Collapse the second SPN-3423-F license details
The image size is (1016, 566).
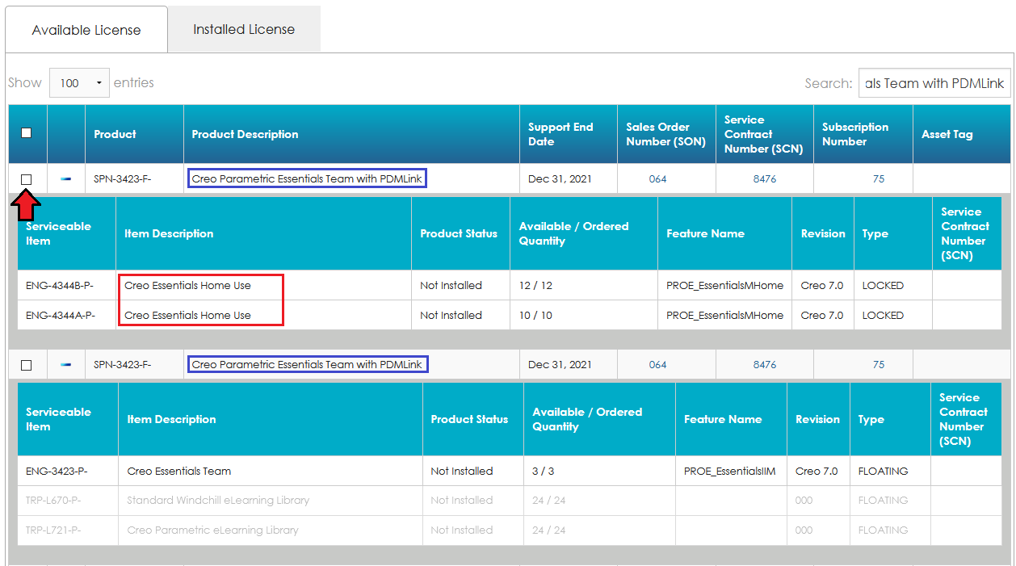coord(66,364)
